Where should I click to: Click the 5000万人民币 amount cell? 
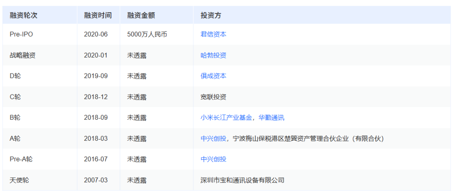click(x=147, y=34)
